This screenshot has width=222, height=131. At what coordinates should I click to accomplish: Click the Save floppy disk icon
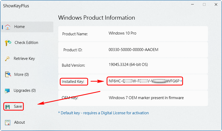click(x=8, y=107)
